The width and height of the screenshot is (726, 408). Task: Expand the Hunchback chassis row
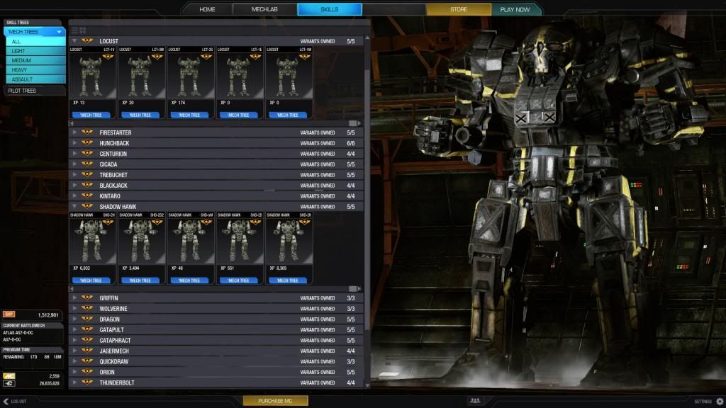[74, 143]
